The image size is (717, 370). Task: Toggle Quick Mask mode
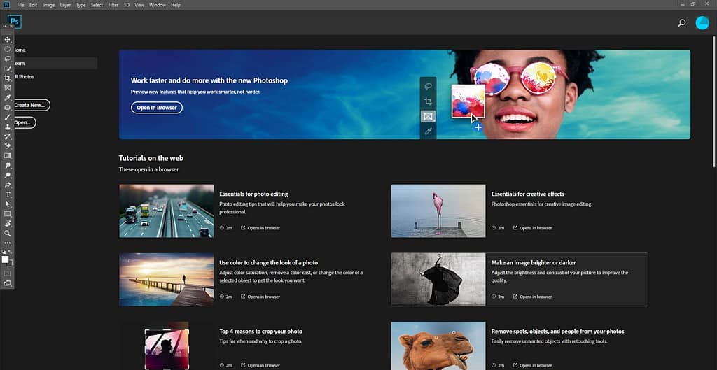coord(7,273)
